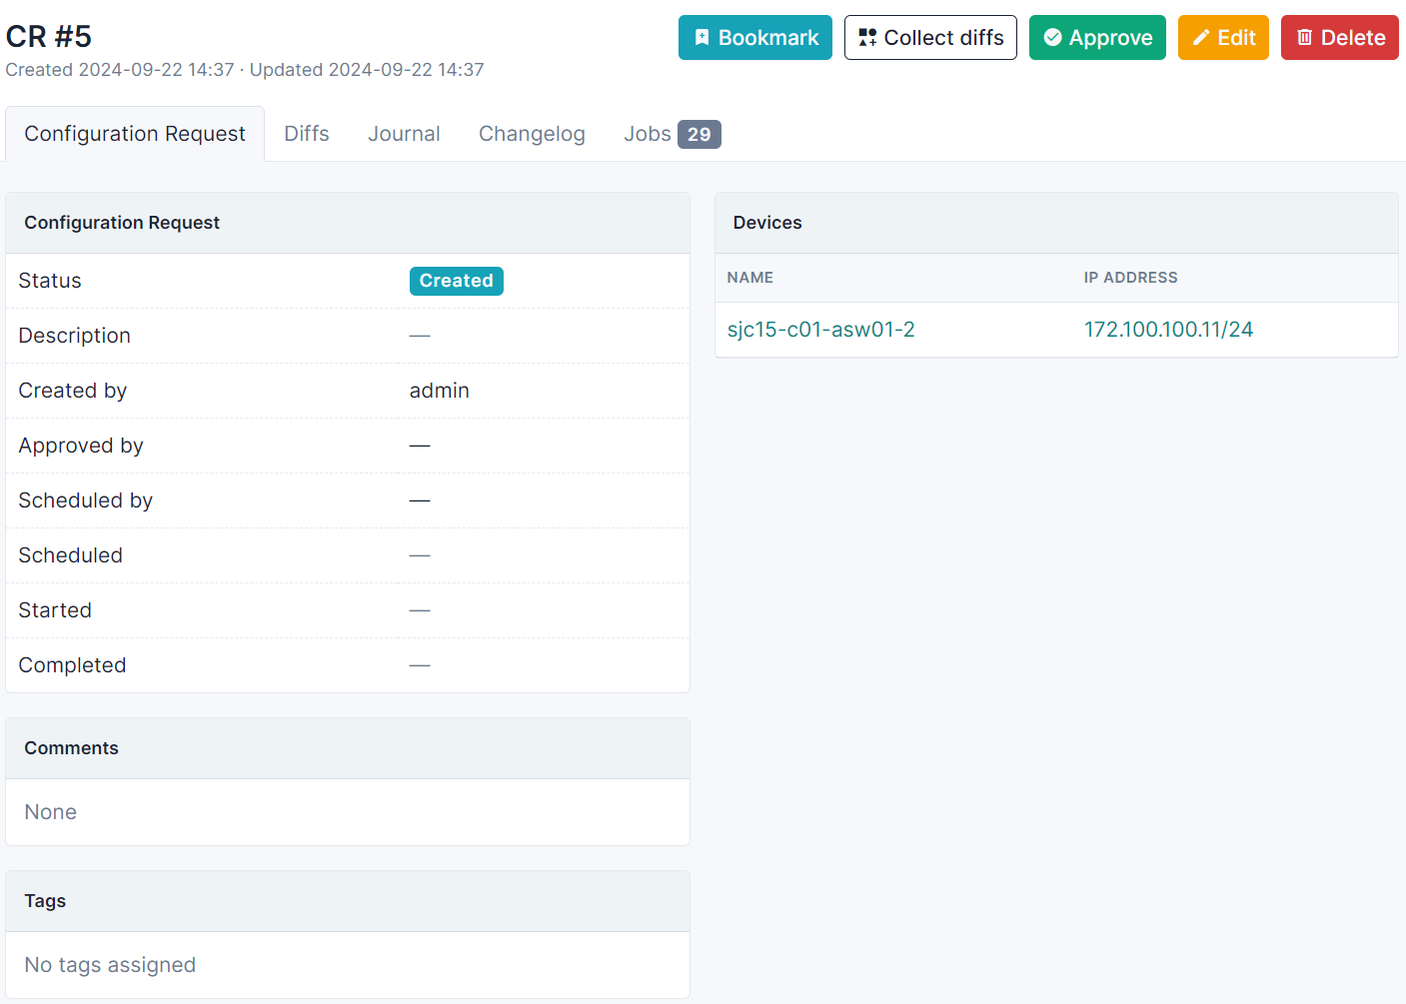Approve this configuration request
This screenshot has width=1406, height=1004.
pyautogui.click(x=1097, y=38)
